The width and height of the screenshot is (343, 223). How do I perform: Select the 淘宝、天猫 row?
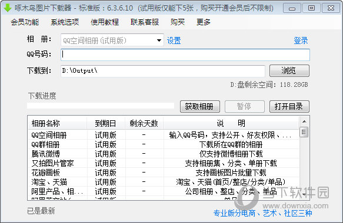tap(164, 182)
